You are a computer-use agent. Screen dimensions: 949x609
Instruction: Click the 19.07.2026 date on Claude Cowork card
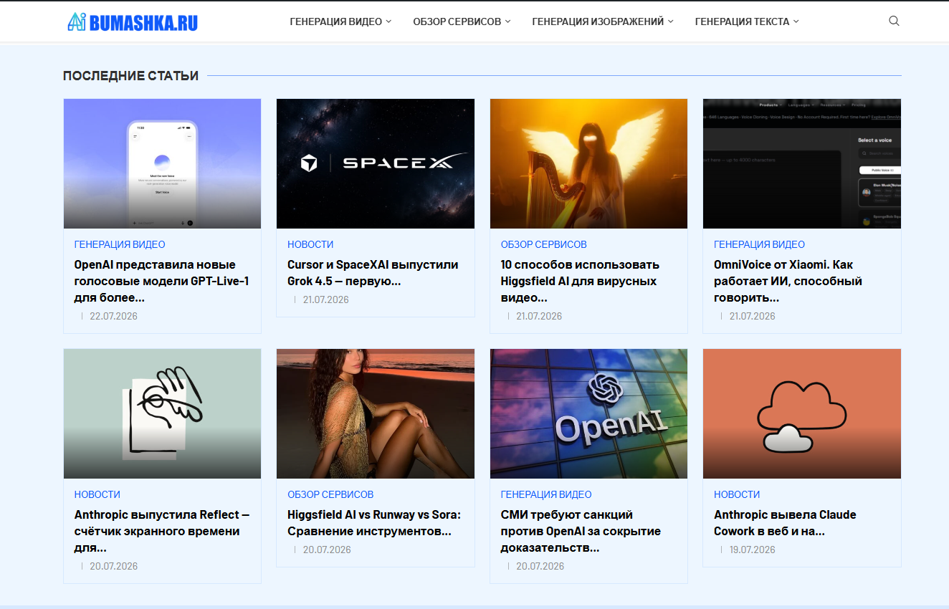pos(753,550)
